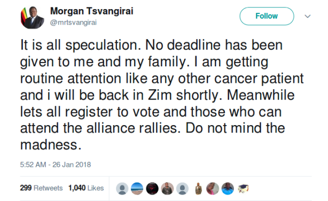Select first default gray liker avatar
The height and width of the screenshot is (201, 328).
[122, 188]
